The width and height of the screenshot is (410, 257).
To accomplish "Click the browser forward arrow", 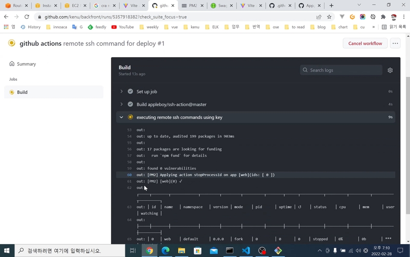I will [x=16, y=17].
